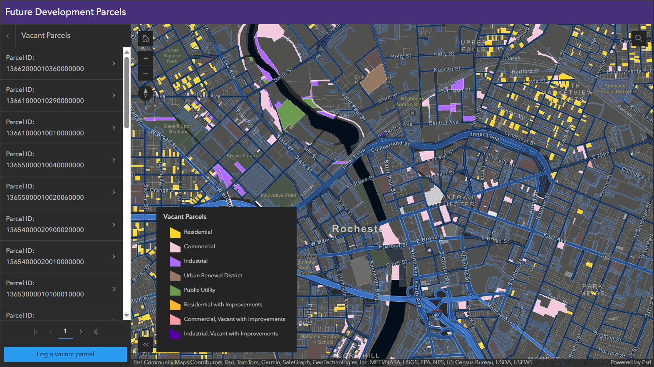Image resolution: width=654 pixels, height=367 pixels.
Task: Click the brown Urban Renewal parcel on map
Action: click(x=373, y=78)
